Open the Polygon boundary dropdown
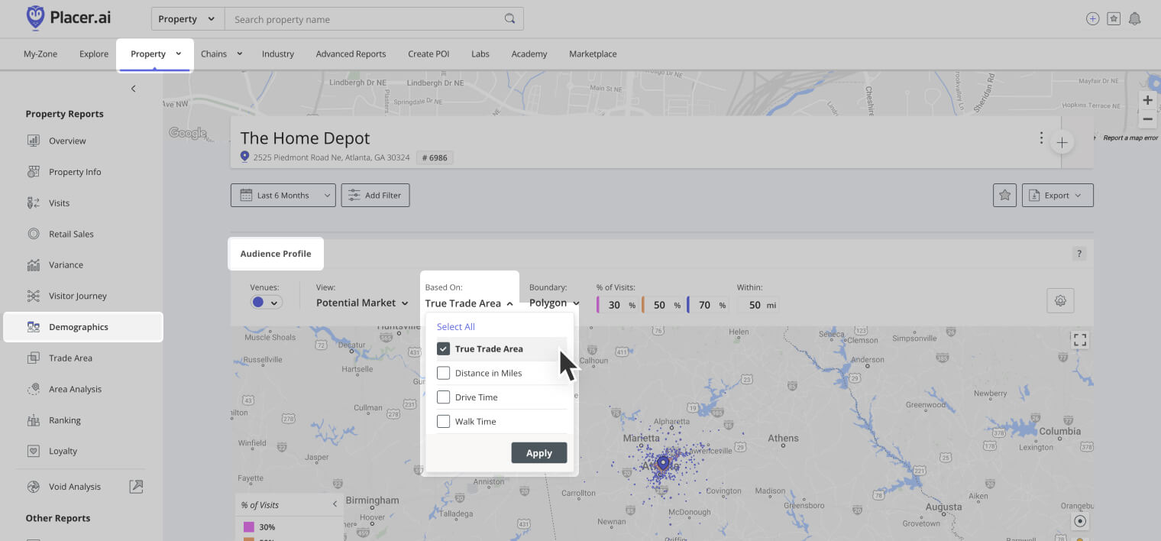 [x=554, y=303]
